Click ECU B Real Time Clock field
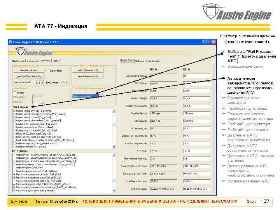This screenshot has width=280, height=210. tap(197, 189)
